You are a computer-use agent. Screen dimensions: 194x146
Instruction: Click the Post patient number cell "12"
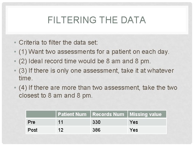coord(61,130)
